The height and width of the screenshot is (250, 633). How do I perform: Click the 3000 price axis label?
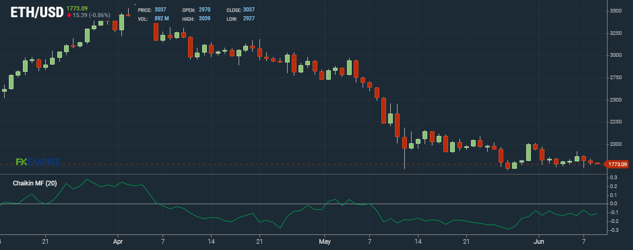point(615,55)
